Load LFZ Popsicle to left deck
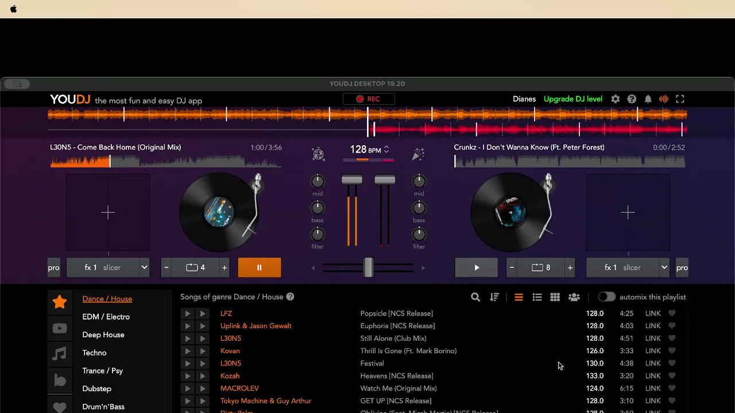The width and height of the screenshot is (735, 413). coord(187,314)
